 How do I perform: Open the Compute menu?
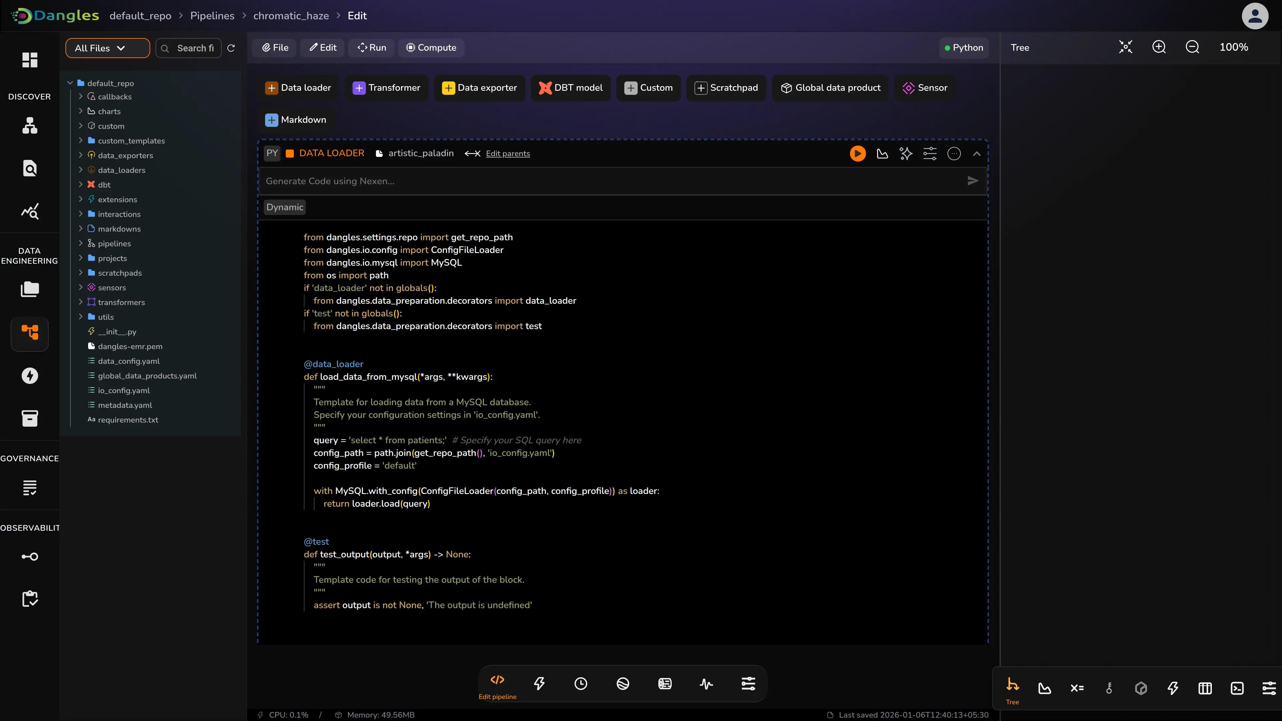pos(431,48)
